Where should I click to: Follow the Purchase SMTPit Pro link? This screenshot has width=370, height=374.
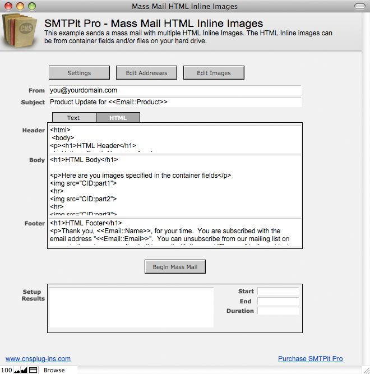click(x=311, y=359)
